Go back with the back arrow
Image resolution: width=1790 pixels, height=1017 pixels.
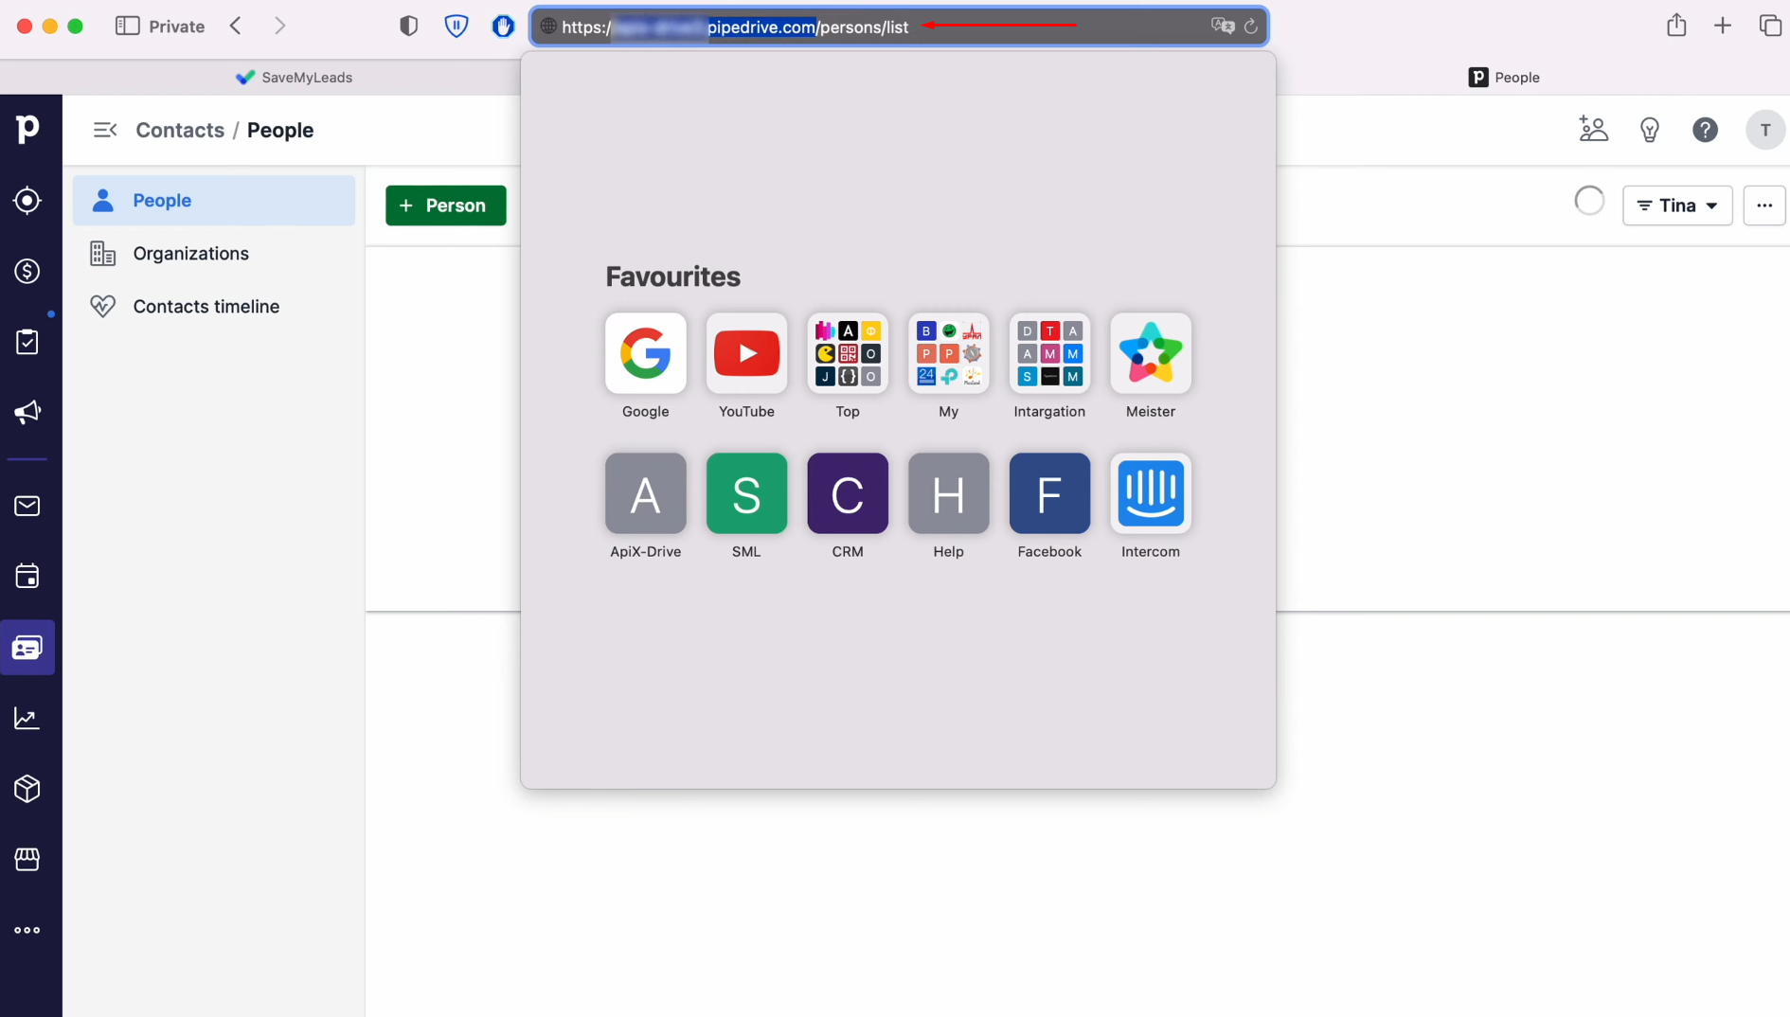coord(236,26)
